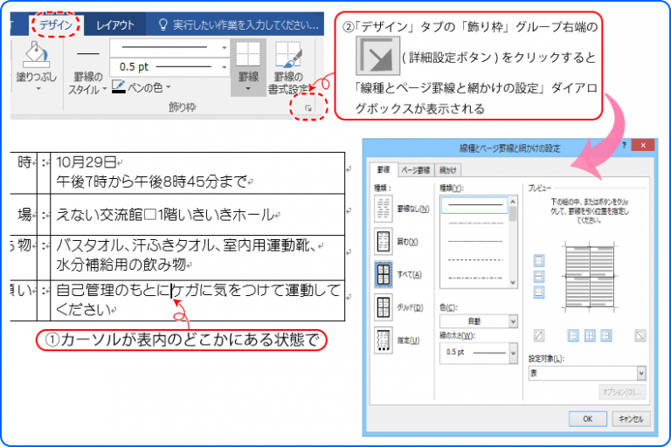Open the line style combo box in ribbon
This screenshot has height=447, width=671.
tap(169, 48)
